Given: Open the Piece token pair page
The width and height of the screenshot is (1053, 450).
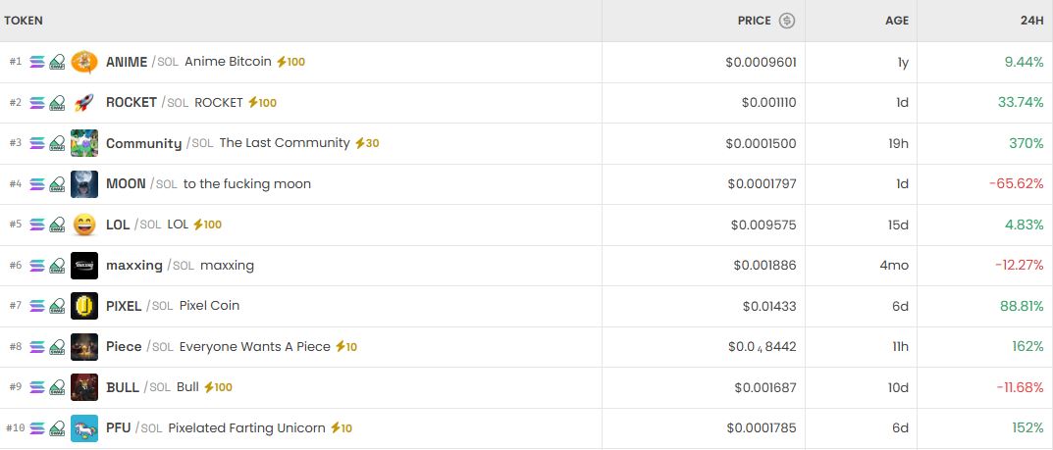Looking at the screenshot, I should 124,347.
